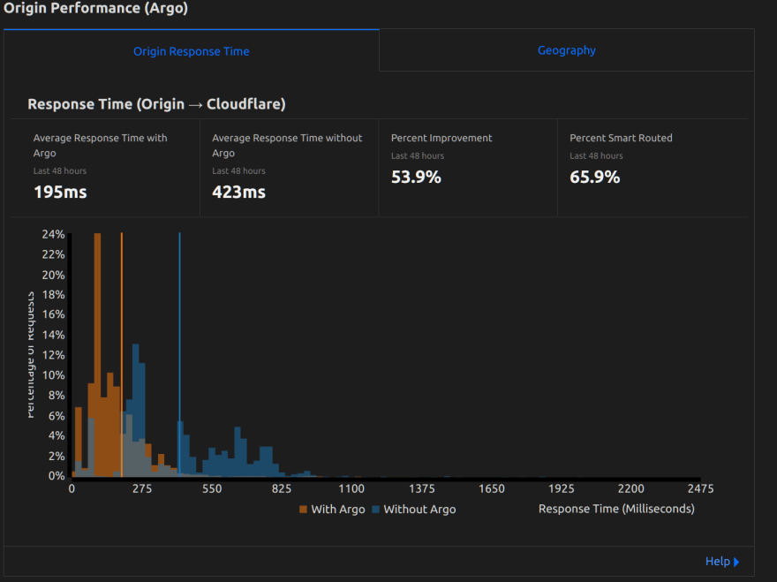
Task: Click the Response Time (Origin → Cloudflare) title
Action: click(x=156, y=104)
